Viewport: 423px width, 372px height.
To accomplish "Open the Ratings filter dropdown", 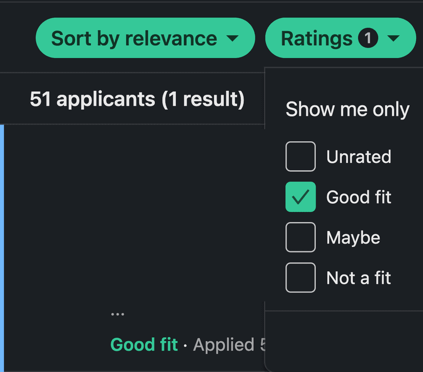I will (x=317, y=38).
